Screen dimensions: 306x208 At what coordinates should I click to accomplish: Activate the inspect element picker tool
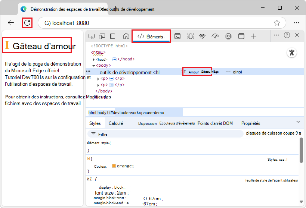tap(92, 36)
